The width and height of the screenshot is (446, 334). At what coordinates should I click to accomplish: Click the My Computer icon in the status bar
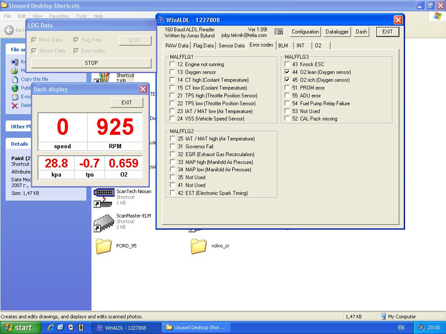coord(383,317)
